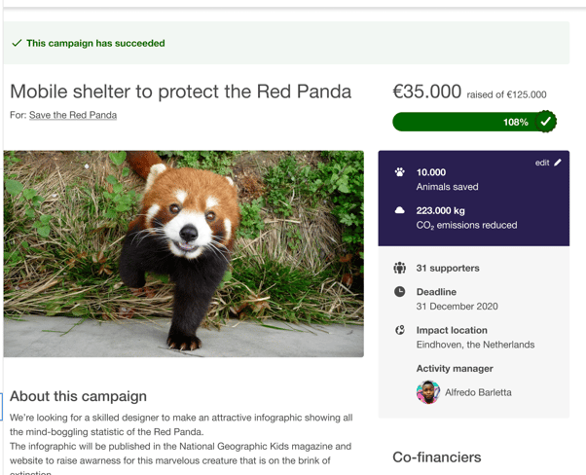Image resolution: width=586 pixels, height=475 pixels.
Task: Click Alfredo Barletta's avatar photo
Action: 427,392
